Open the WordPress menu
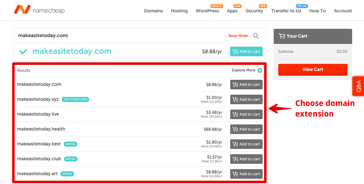 207,11
